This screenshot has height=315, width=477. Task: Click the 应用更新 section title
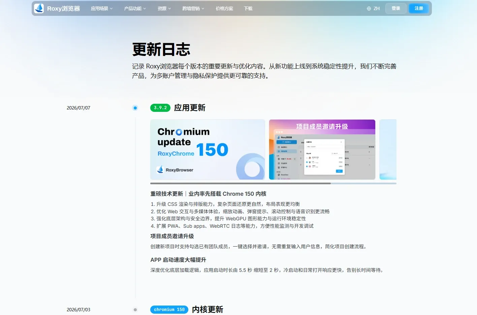[x=190, y=108]
